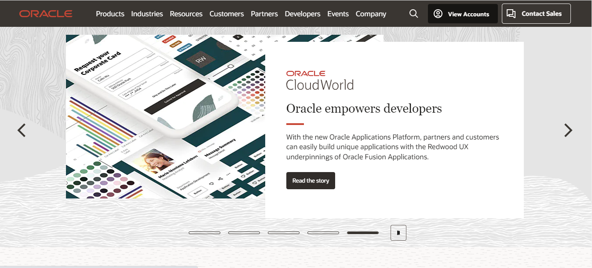Image resolution: width=592 pixels, height=268 pixels.
Task: Select the second carousel slide indicator
Action: [244, 233]
